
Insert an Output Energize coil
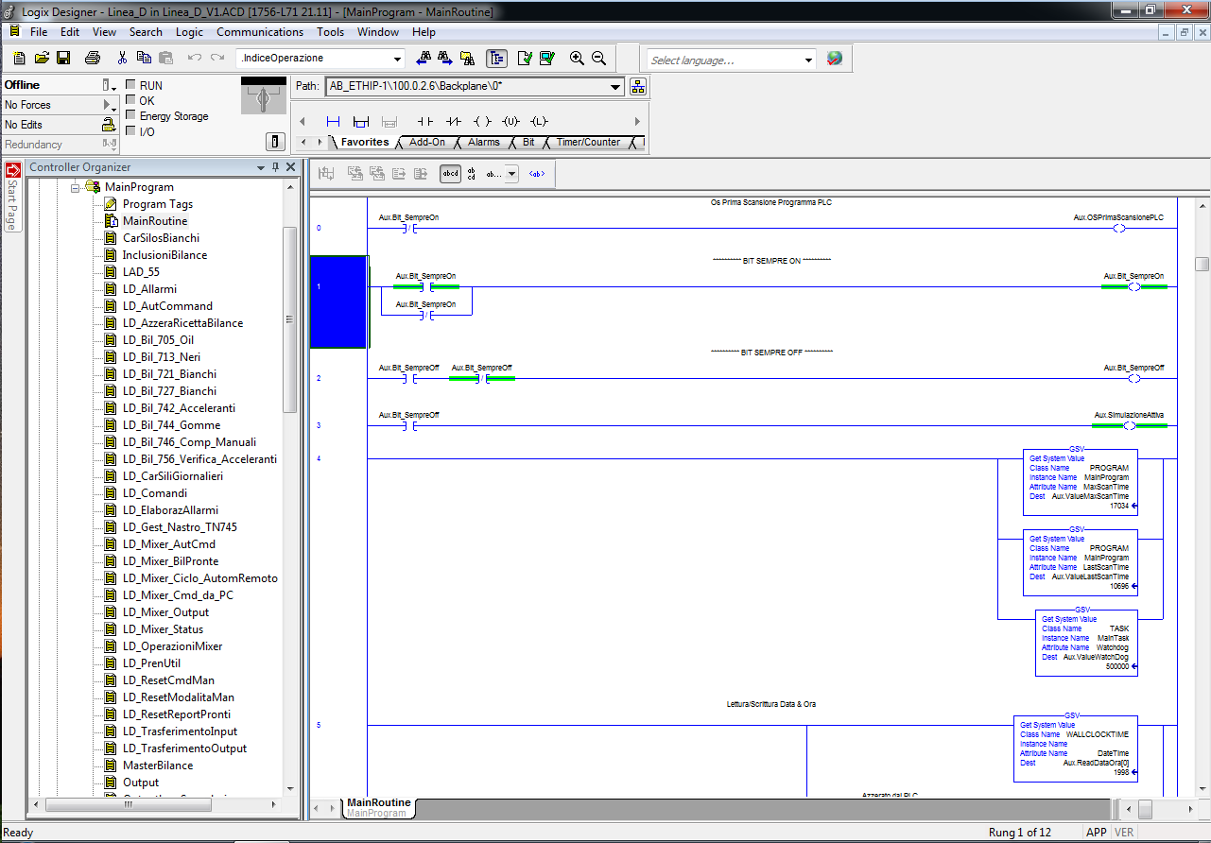pos(482,121)
